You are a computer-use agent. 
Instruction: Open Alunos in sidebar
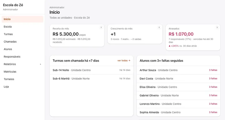coord(22,49)
